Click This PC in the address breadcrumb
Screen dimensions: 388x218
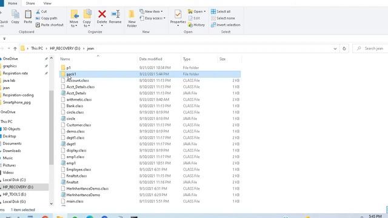pos(37,48)
